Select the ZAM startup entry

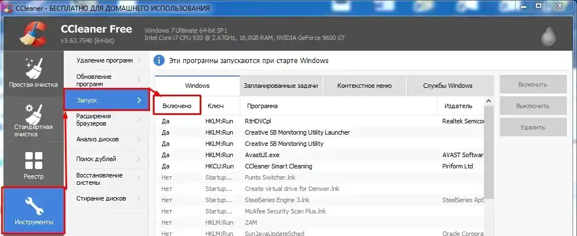coord(319,222)
